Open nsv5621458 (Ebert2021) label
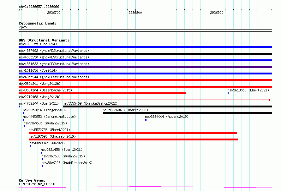This screenshot has height=191, width=281. coord(62,150)
